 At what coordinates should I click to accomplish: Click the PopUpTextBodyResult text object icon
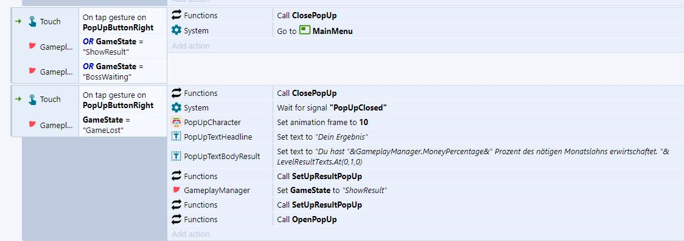pyautogui.click(x=176, y=156)
